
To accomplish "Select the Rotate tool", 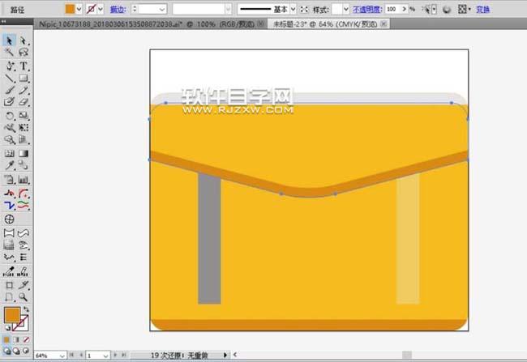I will [9, 116].
